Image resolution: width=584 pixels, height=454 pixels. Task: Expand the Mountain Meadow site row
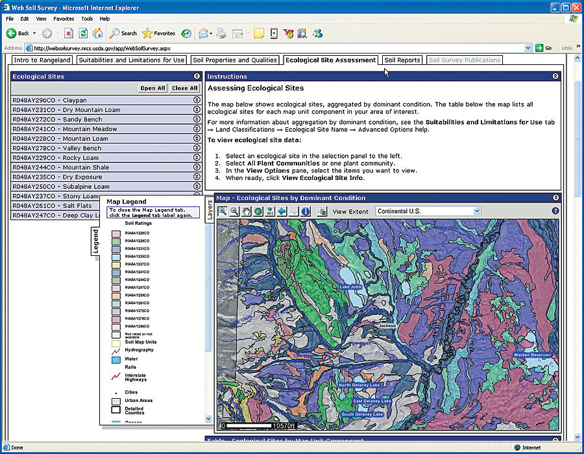pos(197,129)
